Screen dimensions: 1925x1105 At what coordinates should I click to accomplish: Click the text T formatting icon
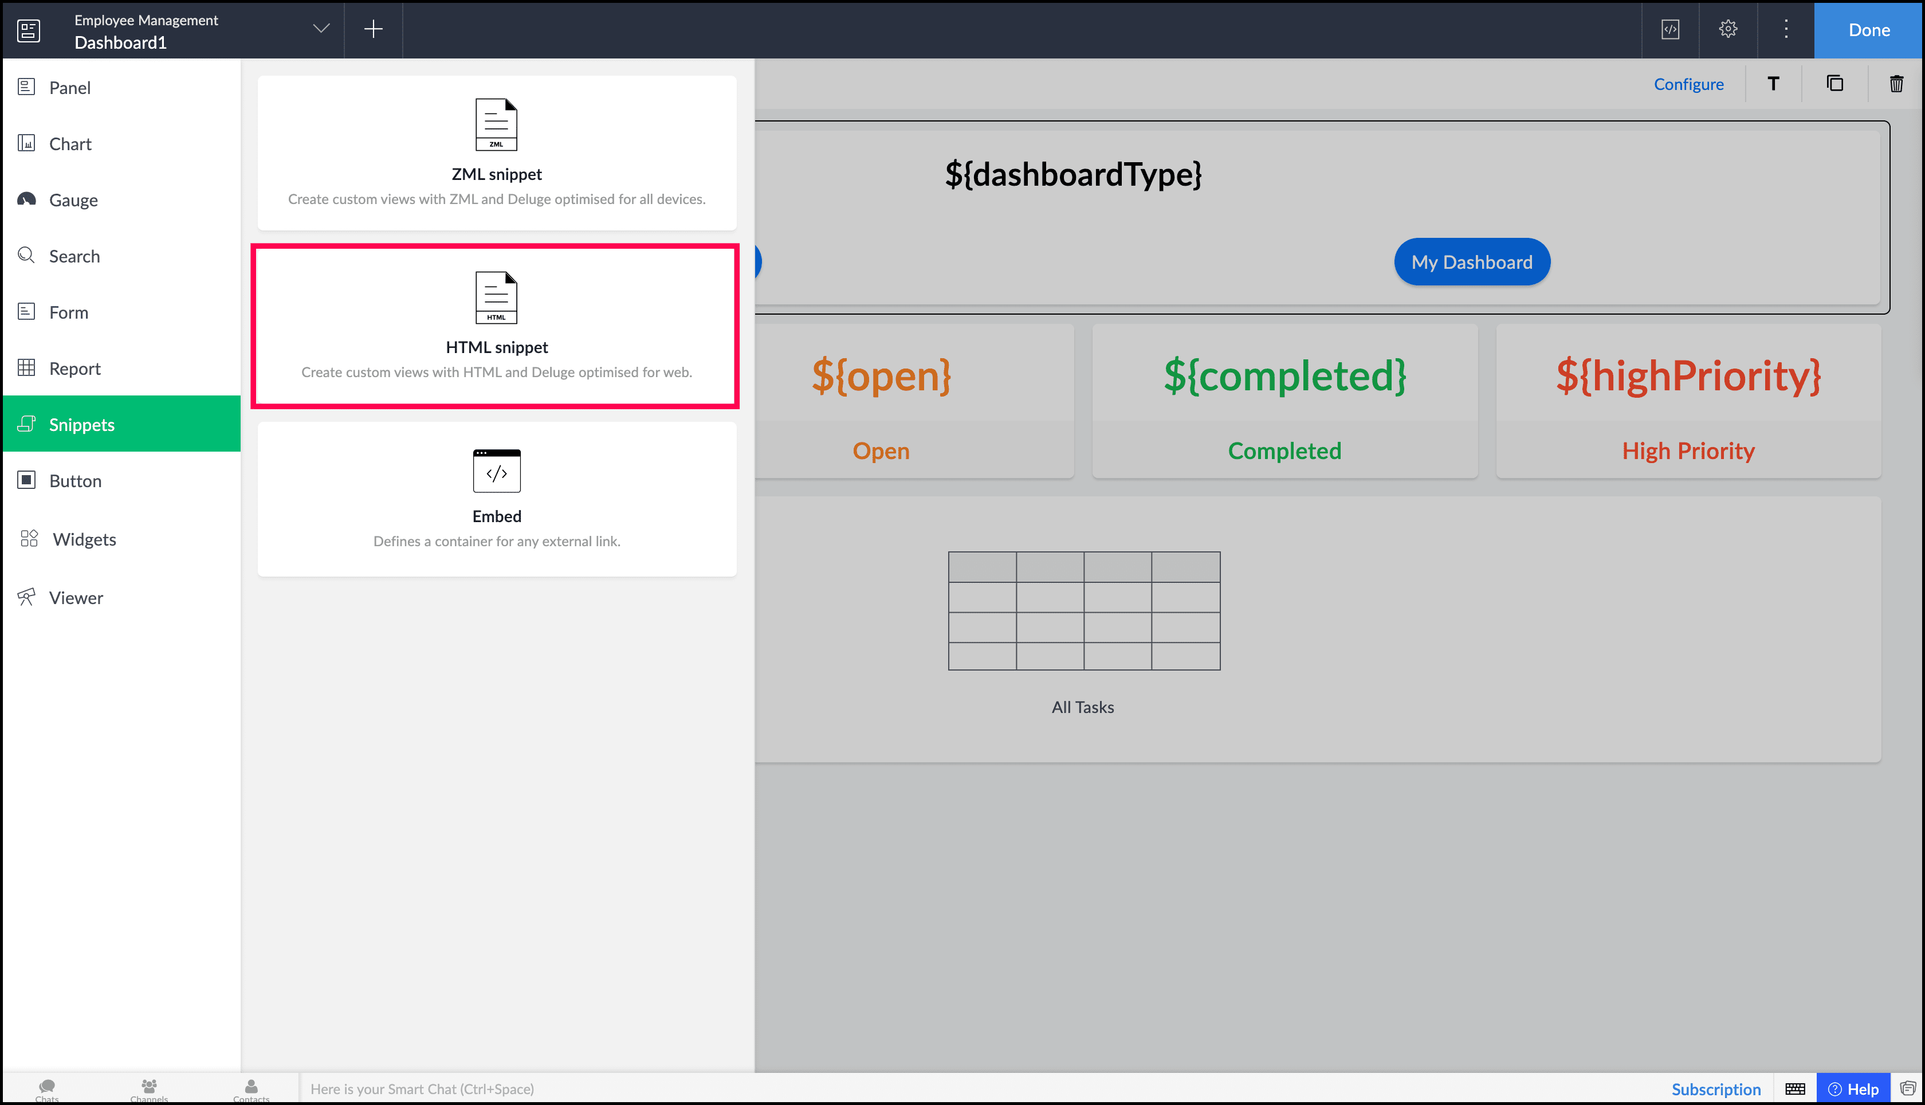pos(1773,84)
